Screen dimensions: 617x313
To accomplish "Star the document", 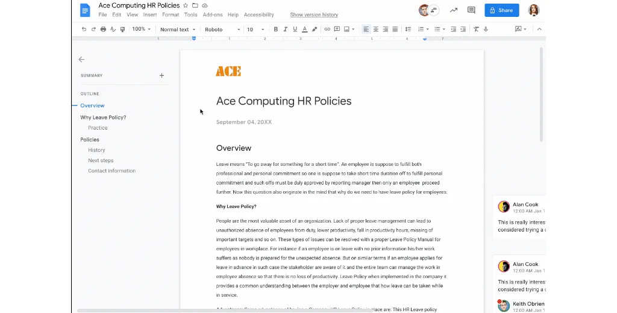I will 186,5.
